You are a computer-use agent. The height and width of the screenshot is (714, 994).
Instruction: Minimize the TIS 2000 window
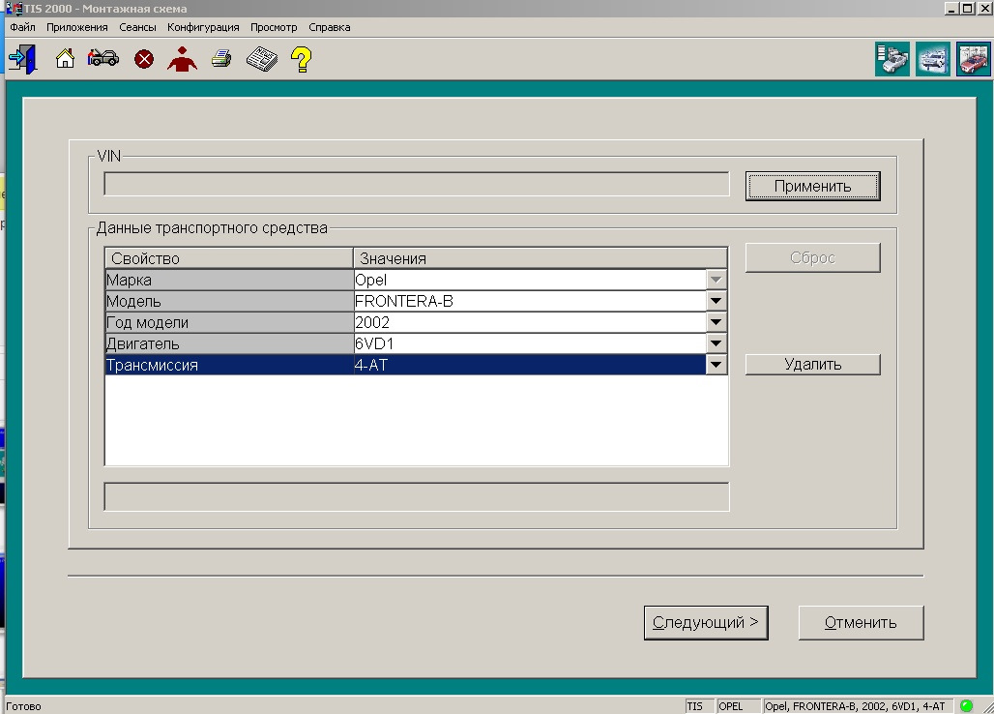tap(950, 9)
